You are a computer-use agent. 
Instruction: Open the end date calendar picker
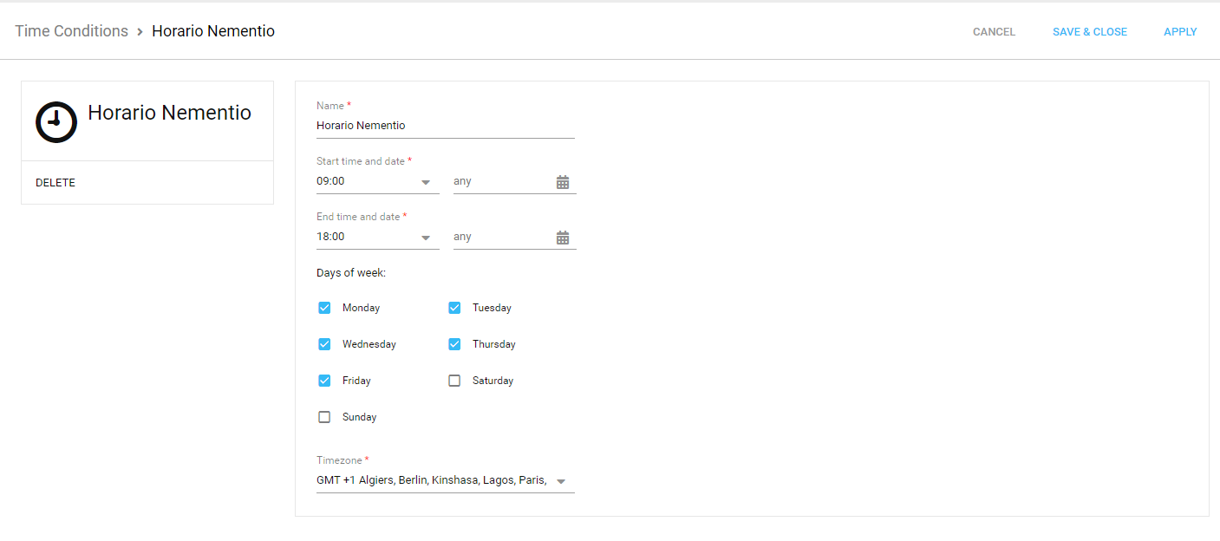point(563,238)
